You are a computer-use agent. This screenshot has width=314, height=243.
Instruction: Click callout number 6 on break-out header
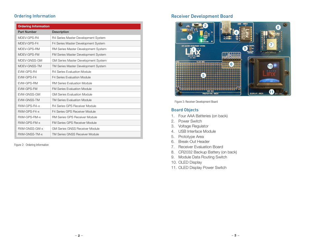[231, 64]
